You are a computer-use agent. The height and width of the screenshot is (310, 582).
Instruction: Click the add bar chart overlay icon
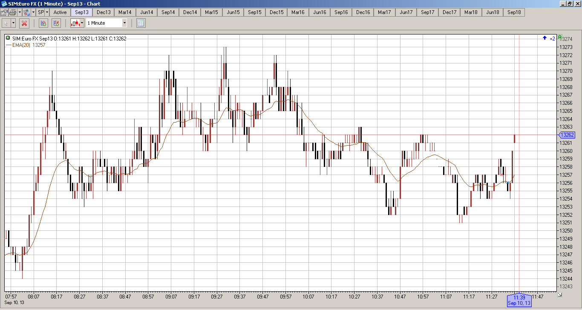pos(56,23)
